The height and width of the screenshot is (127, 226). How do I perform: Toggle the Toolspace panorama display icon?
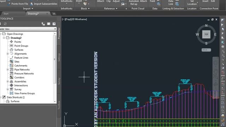coord(49,24)
